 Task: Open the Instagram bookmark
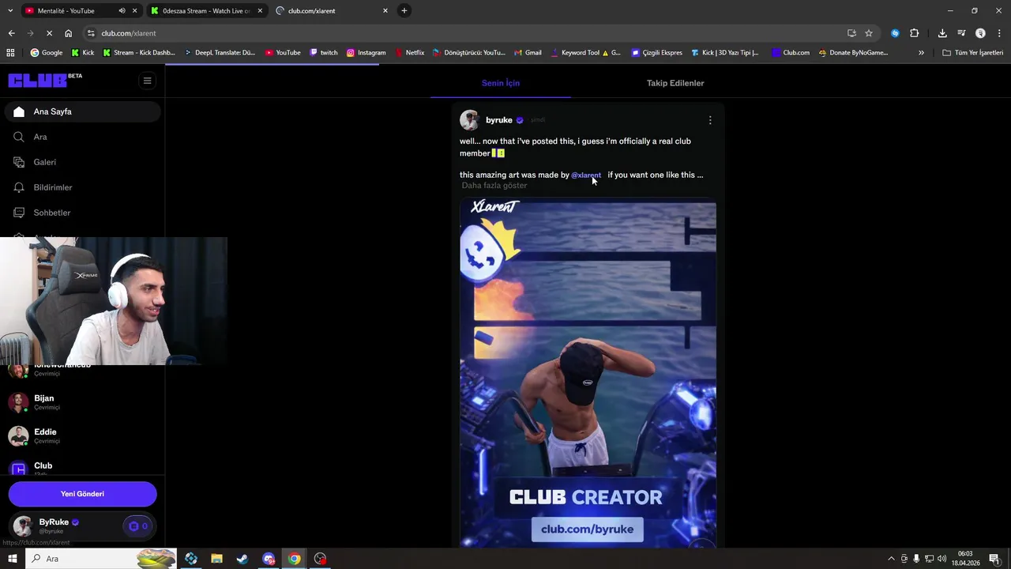point(366,53)
